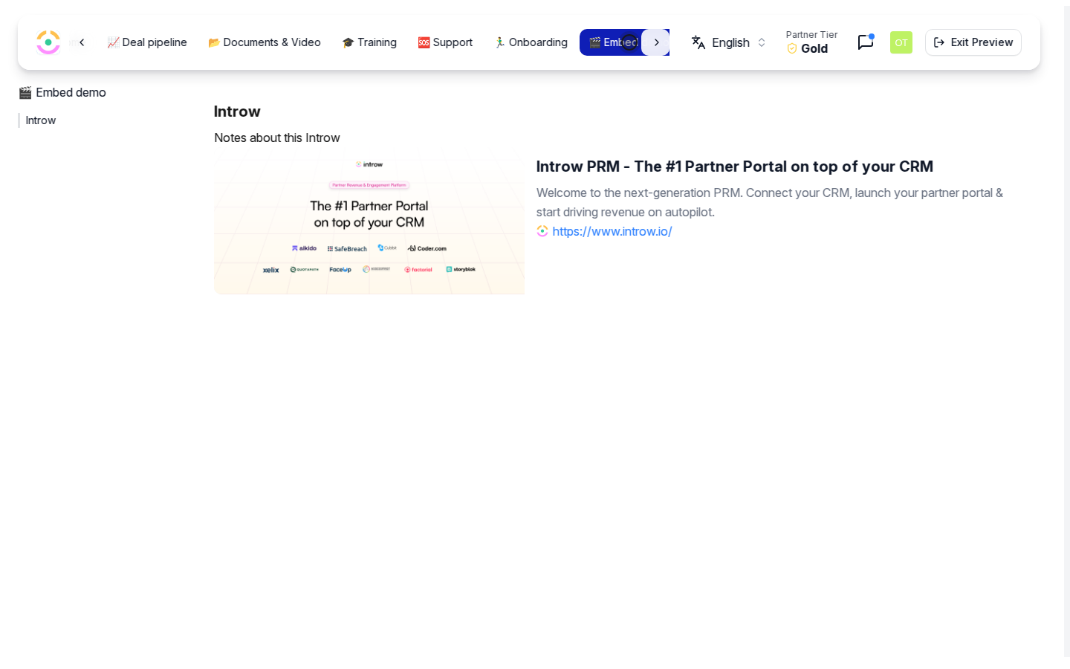Open the Onboarding tab
Screen dimensions: 1070x669
[x=531, y=42]
